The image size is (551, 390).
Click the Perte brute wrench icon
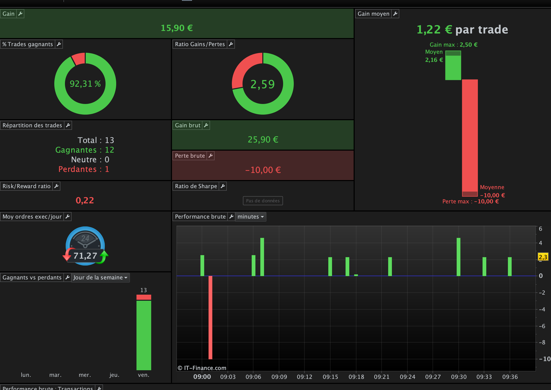tap(211, 156)
